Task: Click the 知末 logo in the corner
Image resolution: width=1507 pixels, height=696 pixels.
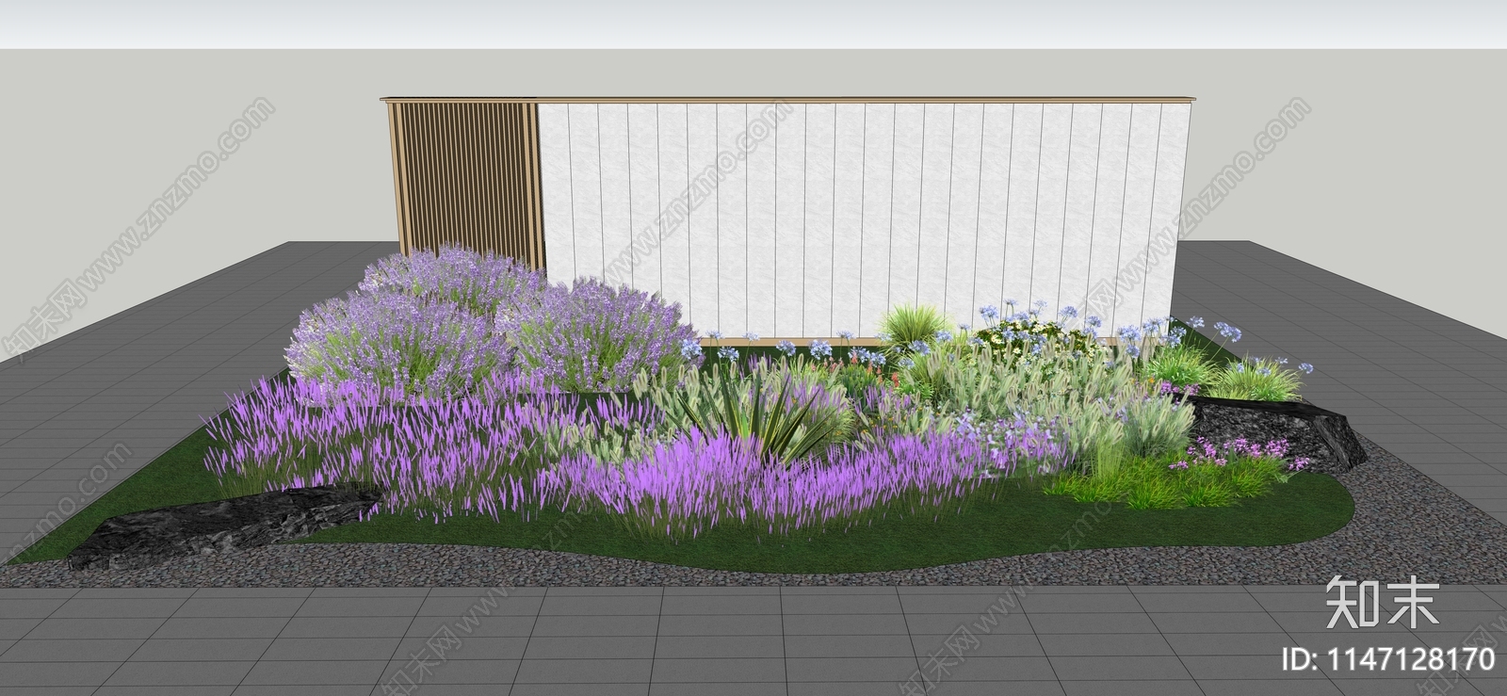Action: tap(1382, 603)
